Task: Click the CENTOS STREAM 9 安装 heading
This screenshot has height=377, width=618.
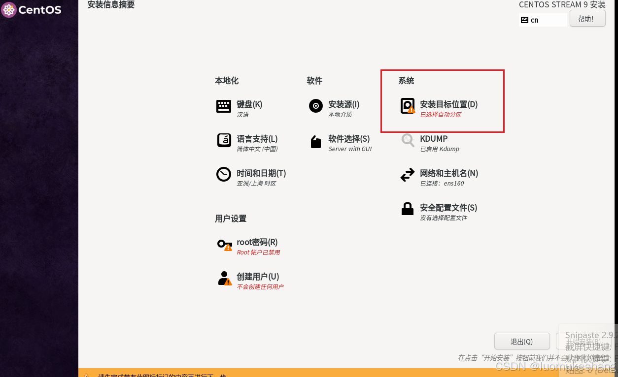Action: [562, 5]
